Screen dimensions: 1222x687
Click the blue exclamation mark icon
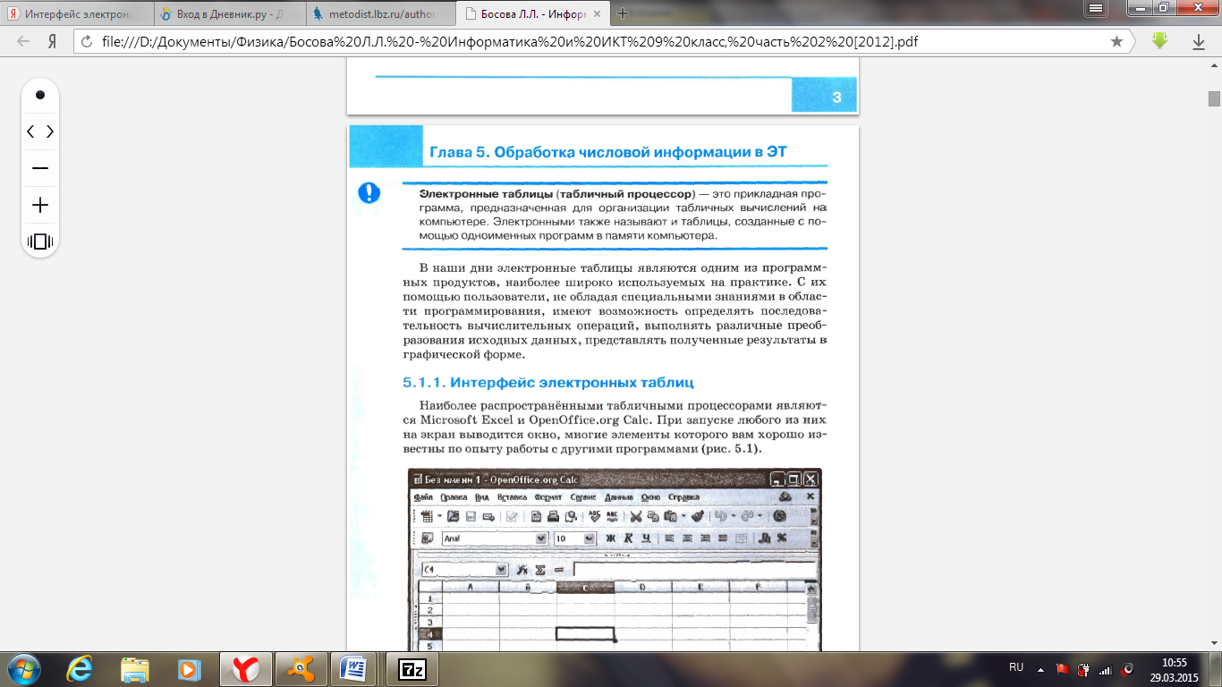369,192
